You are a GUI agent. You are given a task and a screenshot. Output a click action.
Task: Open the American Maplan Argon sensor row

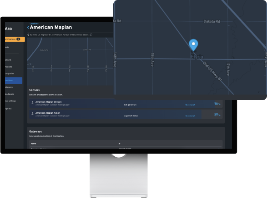pos(126,114)
